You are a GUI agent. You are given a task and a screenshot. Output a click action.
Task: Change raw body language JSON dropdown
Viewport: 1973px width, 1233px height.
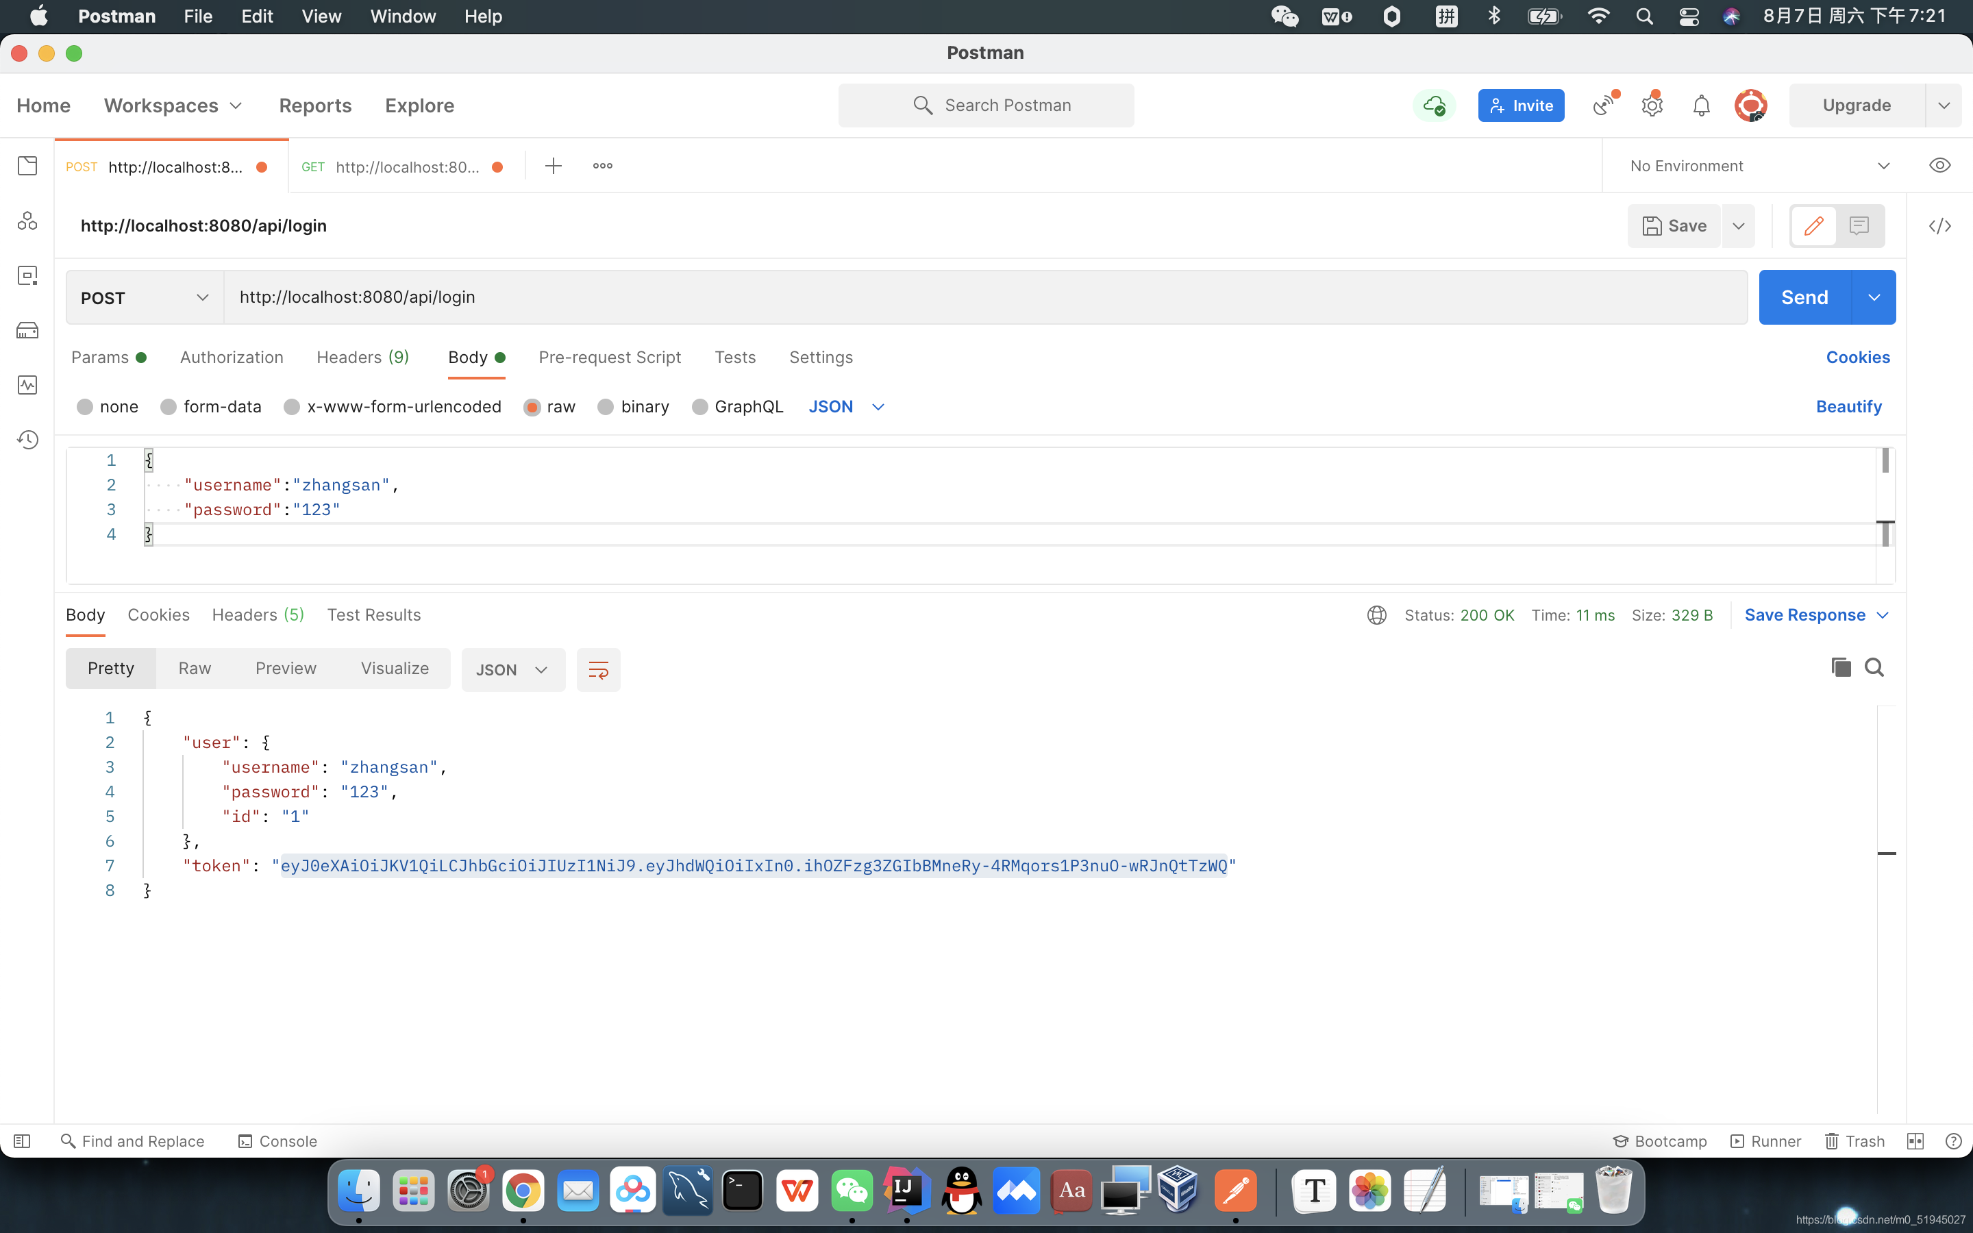[x=846, y=407]
